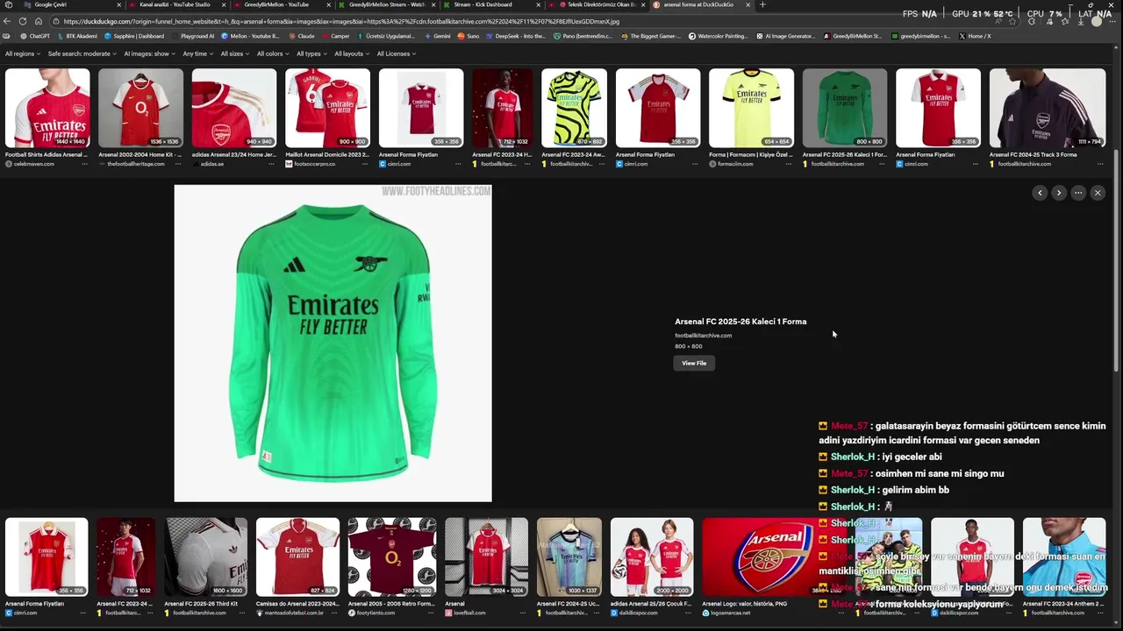Click the browser back arrow
Screen dimensions: 1123x631
click(x=7, y=21)
